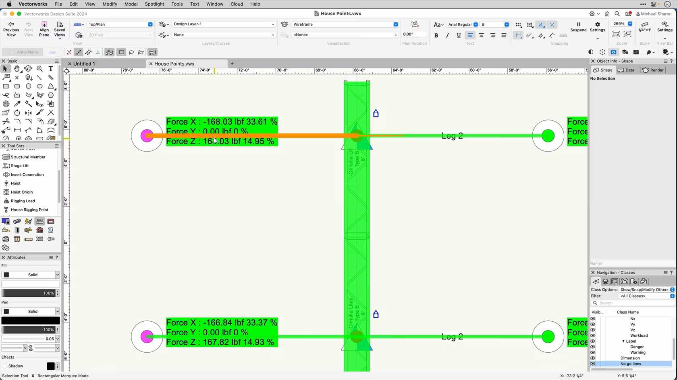
Task: Click Suspend snapping button
Action: tap(578, 27)
